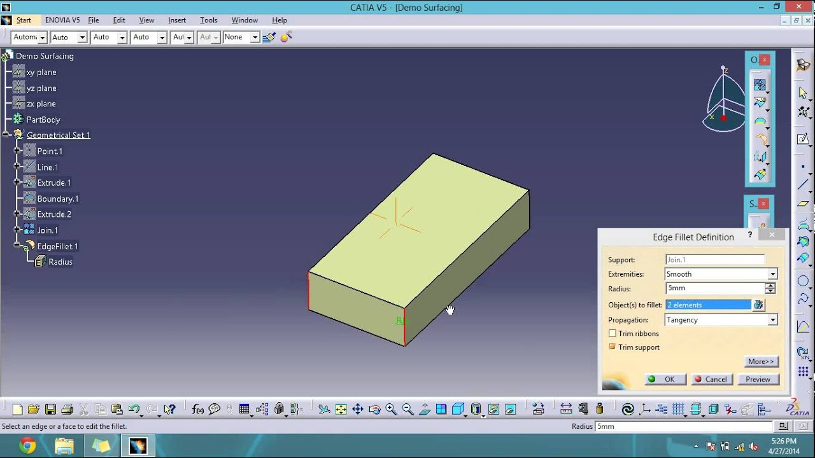815x458 pixels.
Task: Click the Fly Mode airplane icon
Action: [324, 409]
